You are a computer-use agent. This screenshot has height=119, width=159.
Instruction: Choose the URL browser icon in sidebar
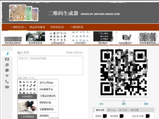point(7,65)
